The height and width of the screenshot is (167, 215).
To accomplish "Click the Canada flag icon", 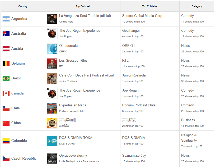I will (6, 93).
